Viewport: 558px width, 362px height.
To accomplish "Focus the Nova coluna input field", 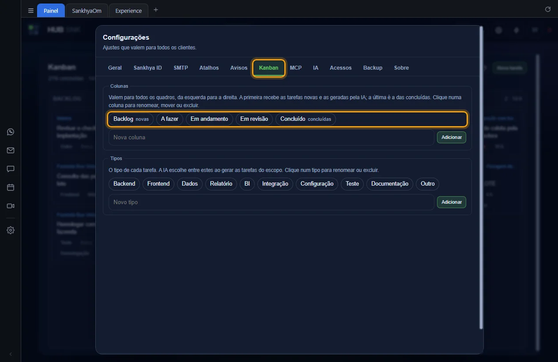I will (x=271, y=137).
